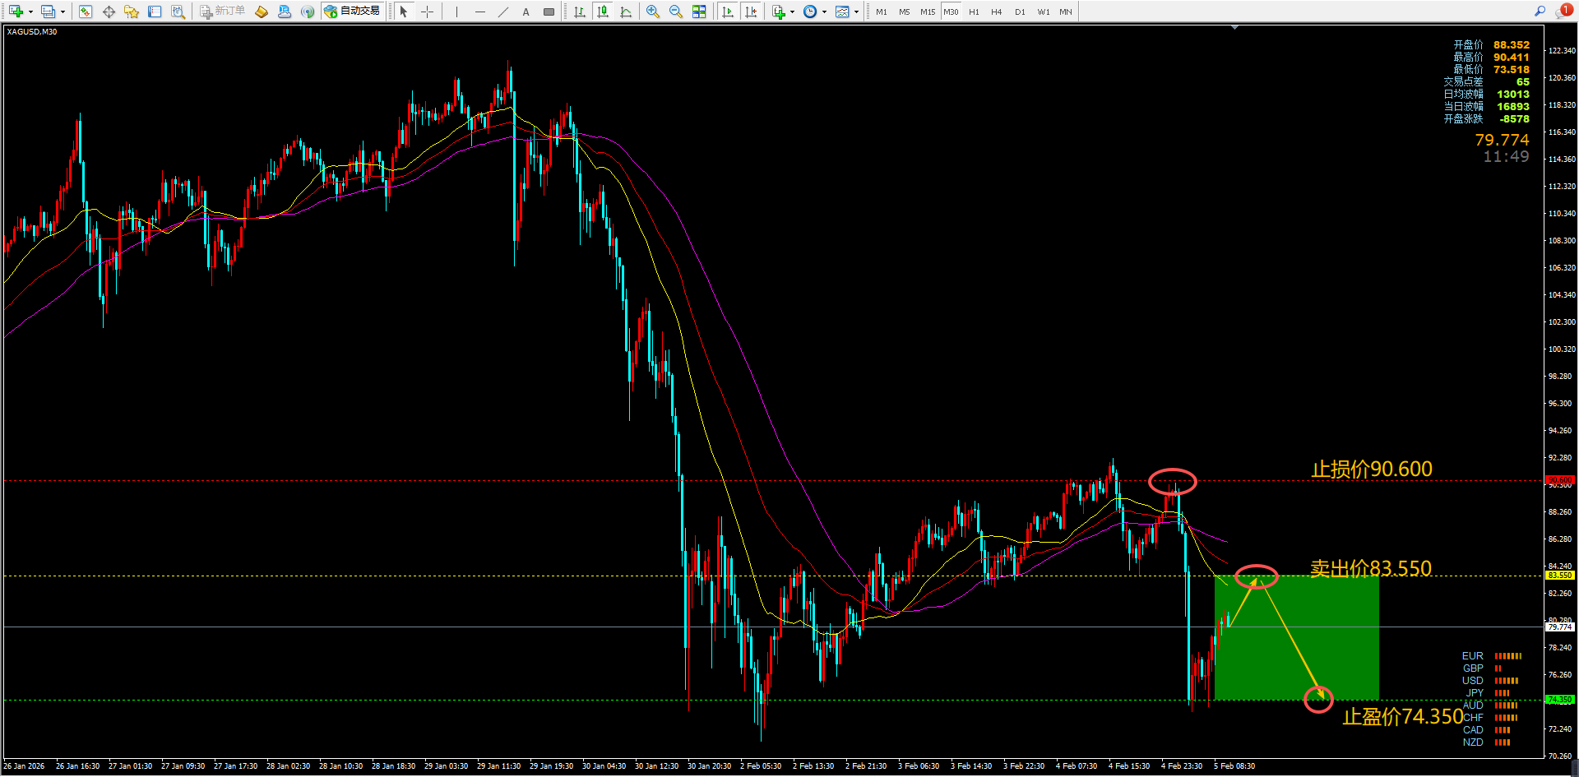Viewport: 1579px width, 777px height.
Task: Select the horizontal line drawing tool
Action: point(480,12)
